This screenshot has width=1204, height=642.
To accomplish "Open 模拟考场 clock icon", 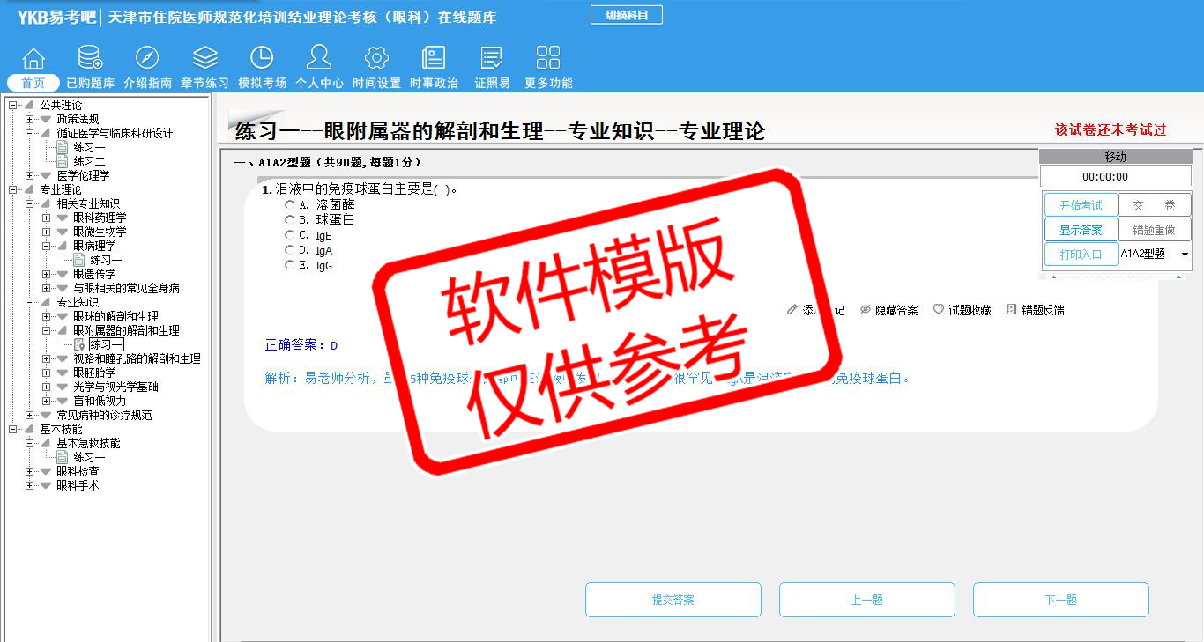I will [262, 60].
